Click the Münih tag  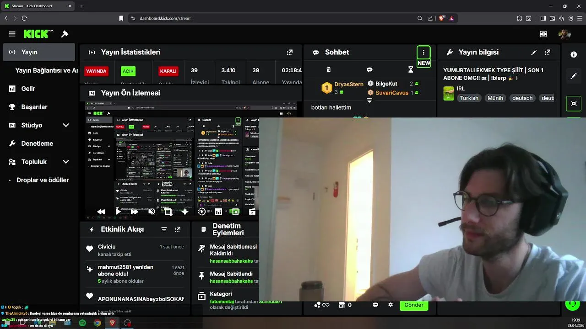tap(495, 98)
